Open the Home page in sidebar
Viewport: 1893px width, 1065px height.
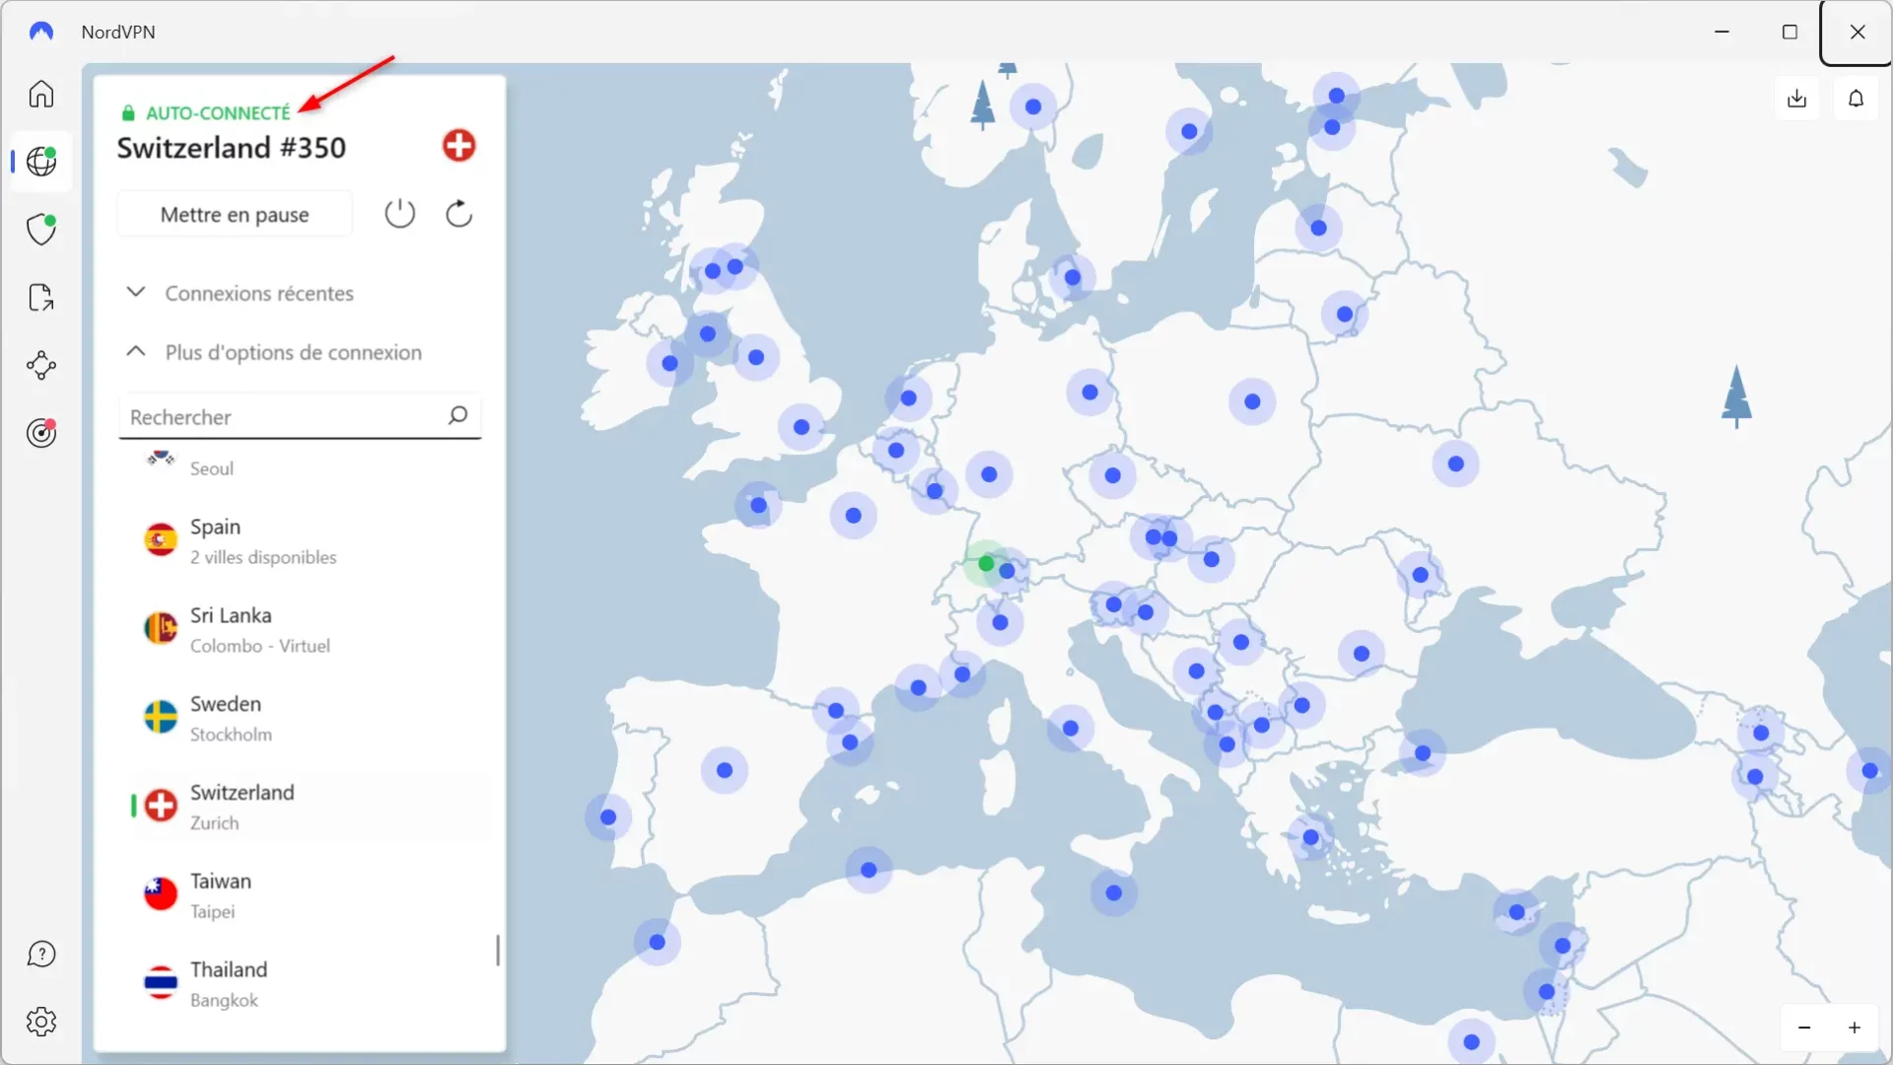pyautogui.click(x=41, y=94)
